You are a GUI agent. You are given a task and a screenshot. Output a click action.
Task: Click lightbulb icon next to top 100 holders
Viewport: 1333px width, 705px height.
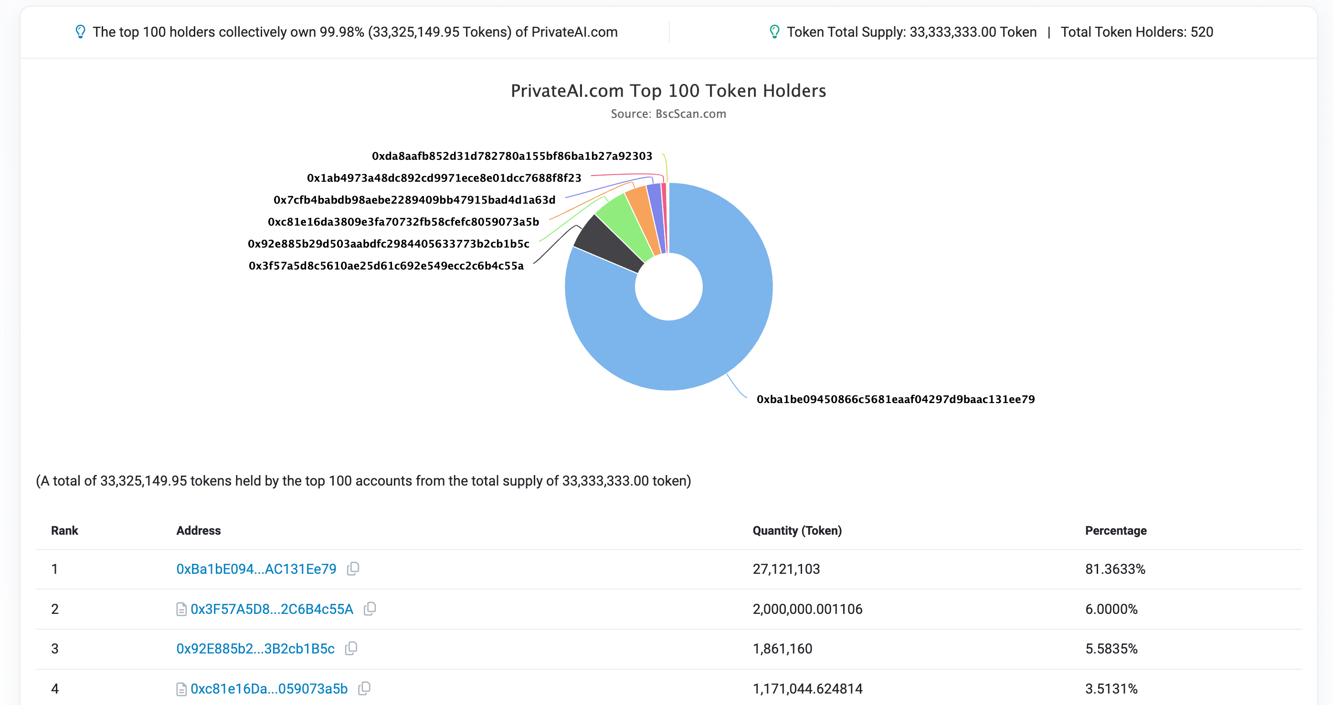point(80,32)
